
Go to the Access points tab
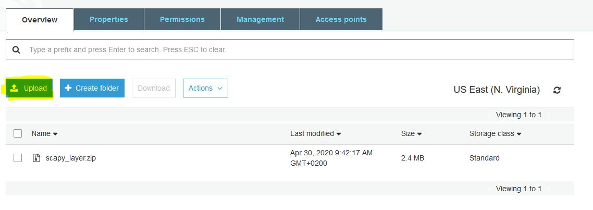point(341,19)
